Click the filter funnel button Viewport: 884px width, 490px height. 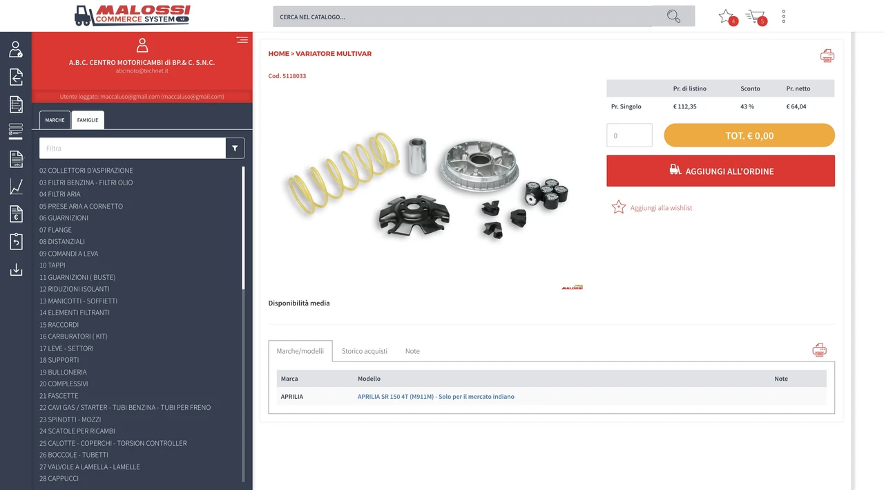(x=235, y=148)
